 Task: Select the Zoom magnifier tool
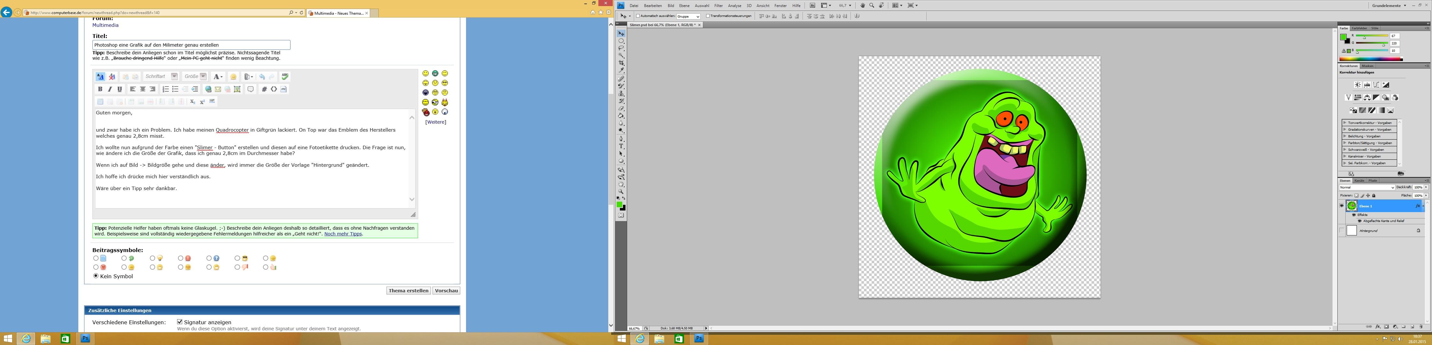[621, 192]
